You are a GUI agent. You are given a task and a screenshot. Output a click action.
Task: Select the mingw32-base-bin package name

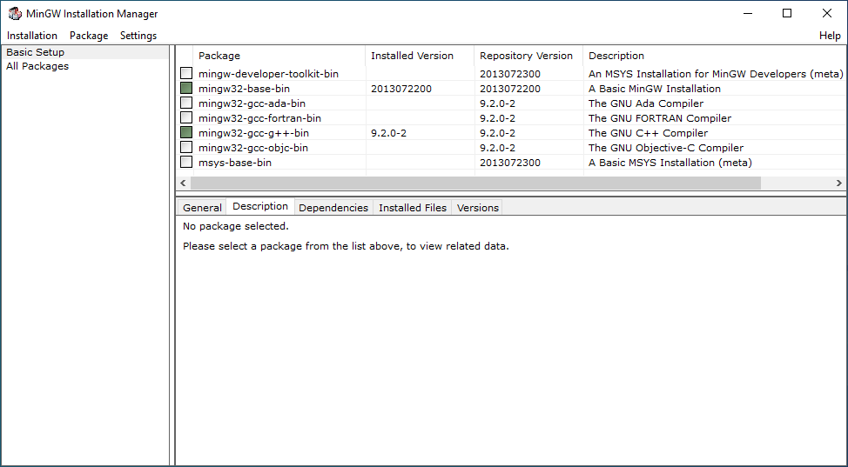click(x=244, y=89)
